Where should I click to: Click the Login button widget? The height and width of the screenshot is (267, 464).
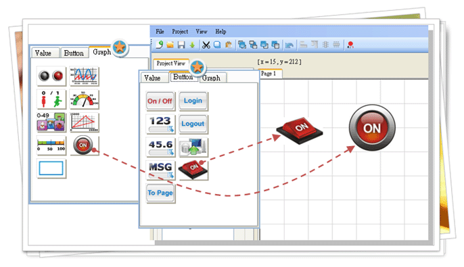click(193, 101)
